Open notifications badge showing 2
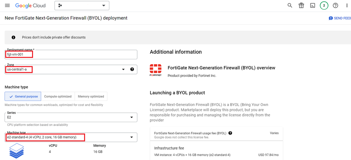351x160 pixels. [x=324, y=6]
